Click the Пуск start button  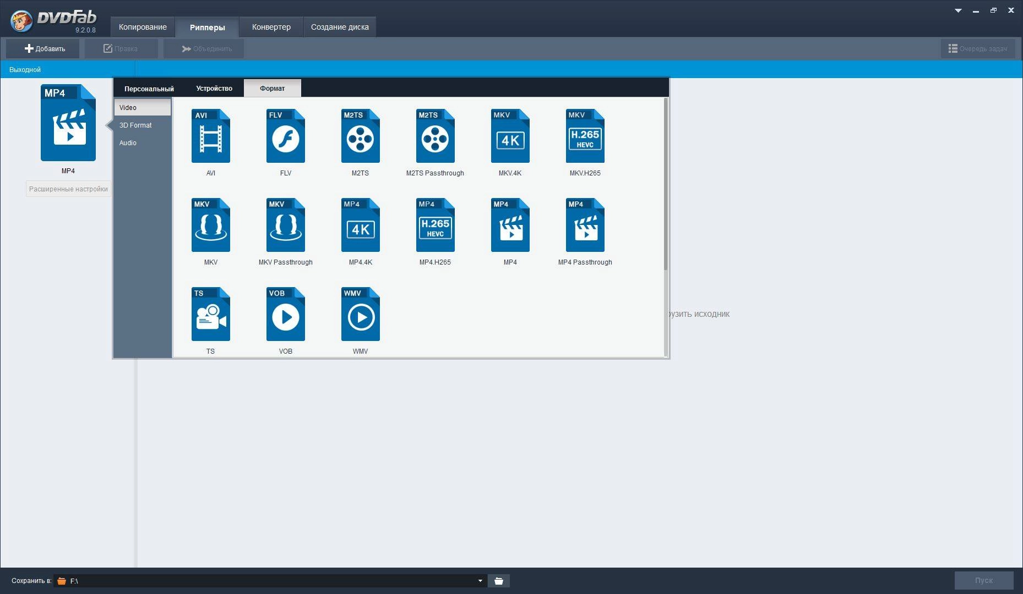click(x=984, y=580)
